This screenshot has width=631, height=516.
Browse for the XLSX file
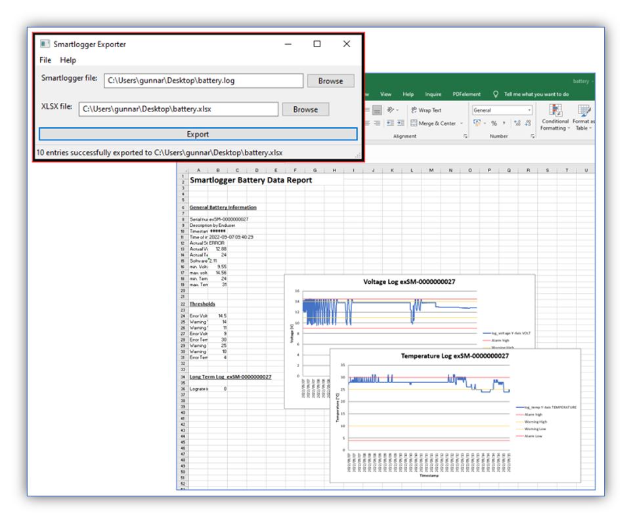point(305,109)
